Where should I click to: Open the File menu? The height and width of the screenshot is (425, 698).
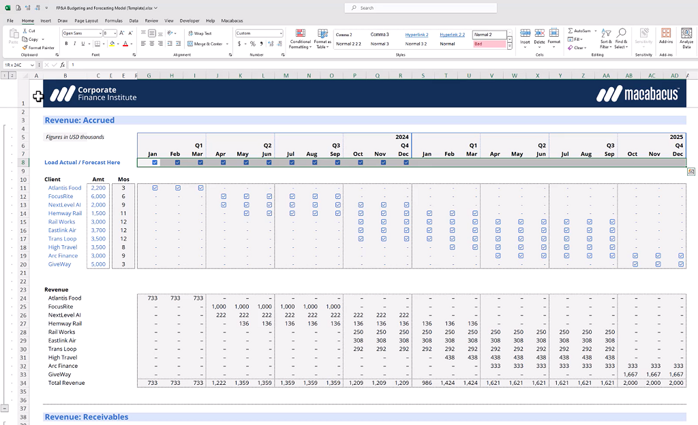click(x=10, y=20)
